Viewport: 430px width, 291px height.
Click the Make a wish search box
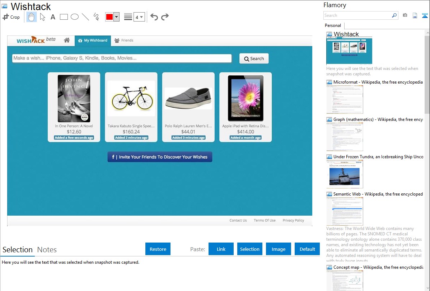pyautogui.click(x=122, y=58)
